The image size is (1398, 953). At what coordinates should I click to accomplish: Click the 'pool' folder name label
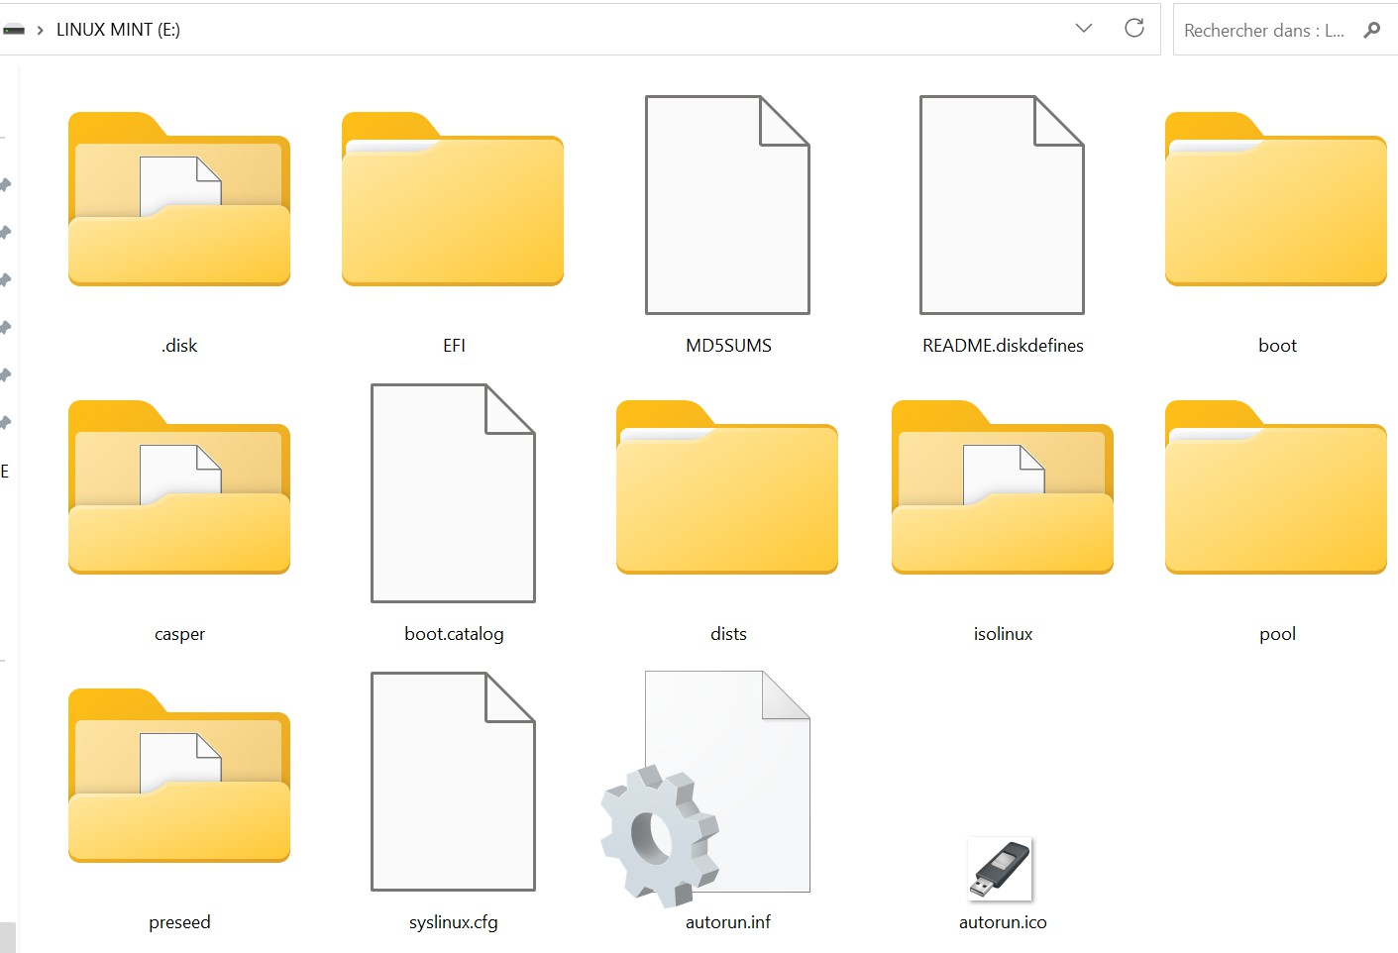pos(1277,634)
